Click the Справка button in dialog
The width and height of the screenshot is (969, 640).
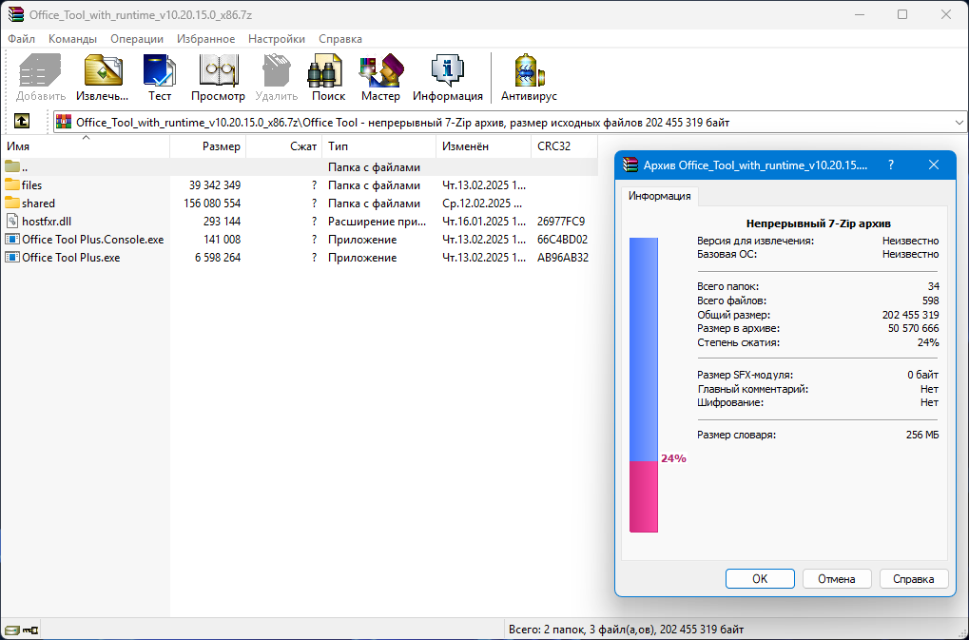pos(914,579)
